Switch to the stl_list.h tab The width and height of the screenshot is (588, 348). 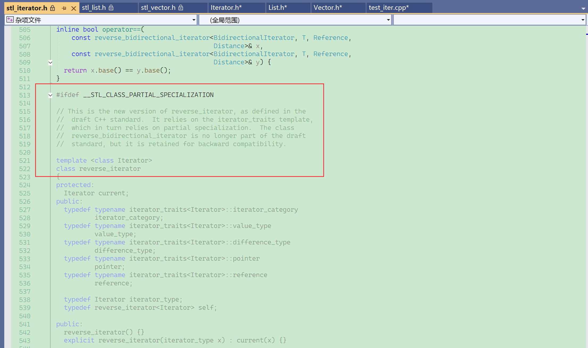(94, 8)
